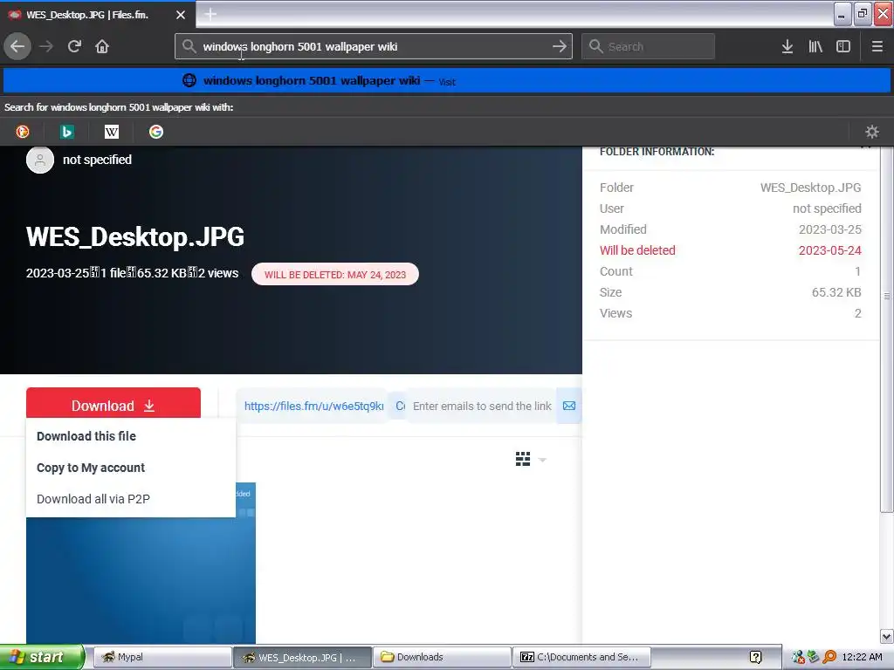This screenshot has height=670, width=894.
Task: Search with the Bing engine icon
Action: (66, 133)
